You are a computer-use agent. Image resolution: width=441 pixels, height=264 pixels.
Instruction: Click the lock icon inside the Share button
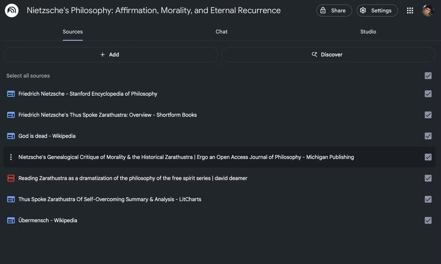[x=323, y=11]
